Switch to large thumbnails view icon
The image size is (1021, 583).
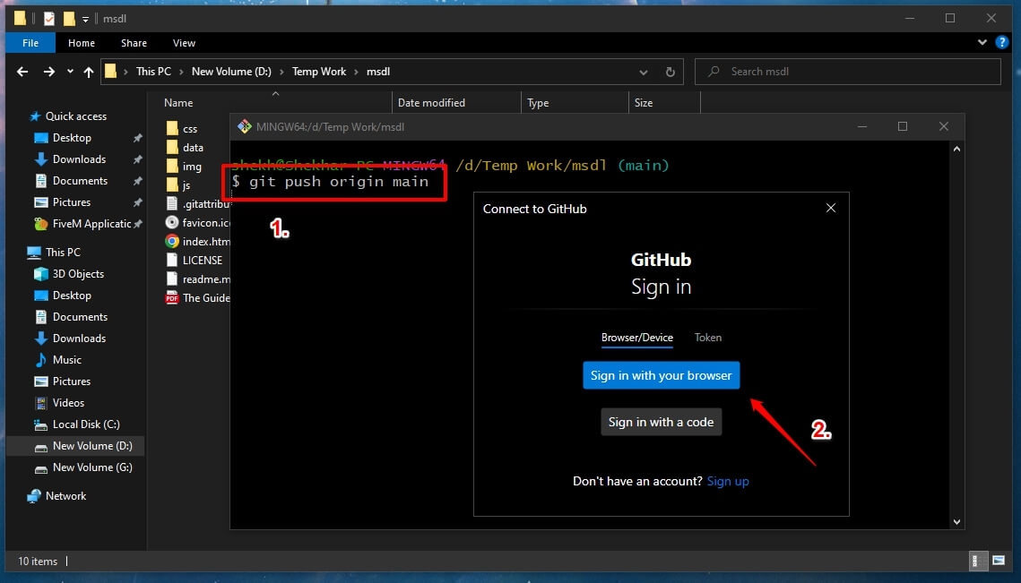pyautogui.click(x=999, y=561)
